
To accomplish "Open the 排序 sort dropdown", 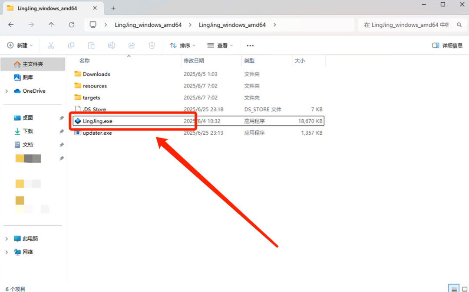I will coord(182,45).
